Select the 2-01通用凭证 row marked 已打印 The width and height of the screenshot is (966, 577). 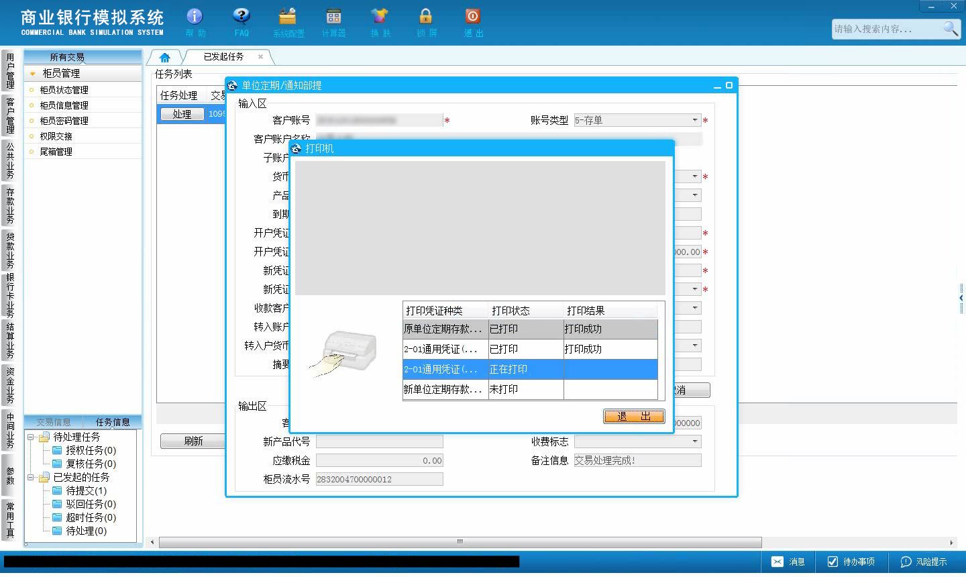point(530,349)
